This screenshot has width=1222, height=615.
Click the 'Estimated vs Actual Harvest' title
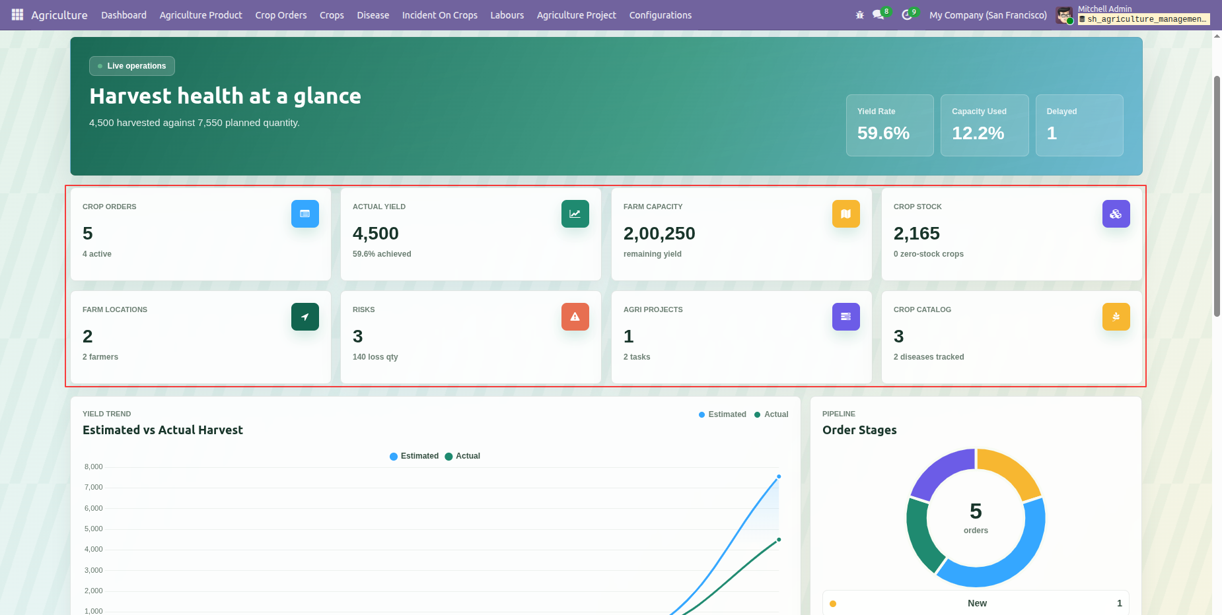click(x=162, y=430)
